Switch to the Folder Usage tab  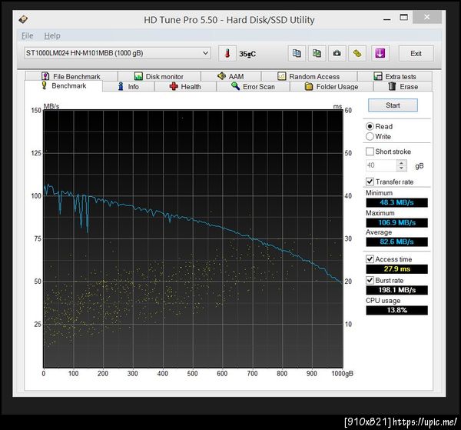point(332,86)
